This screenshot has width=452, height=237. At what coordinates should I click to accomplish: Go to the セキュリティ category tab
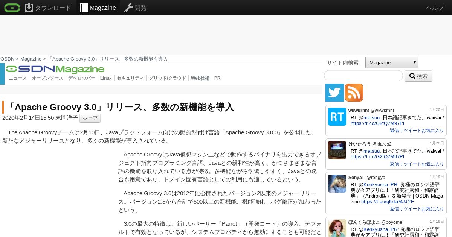tap(130, 78)
